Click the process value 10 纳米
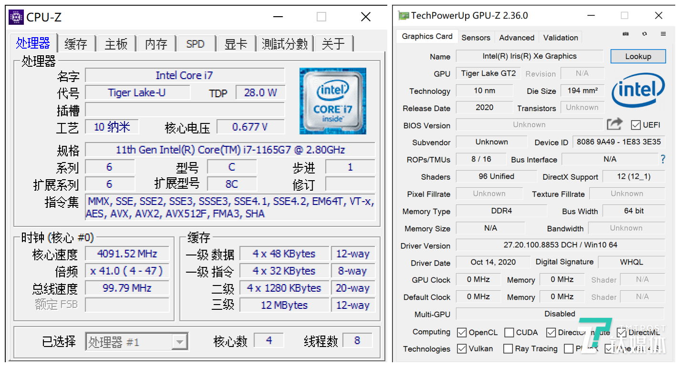680x367 pixels. [112, 127]
